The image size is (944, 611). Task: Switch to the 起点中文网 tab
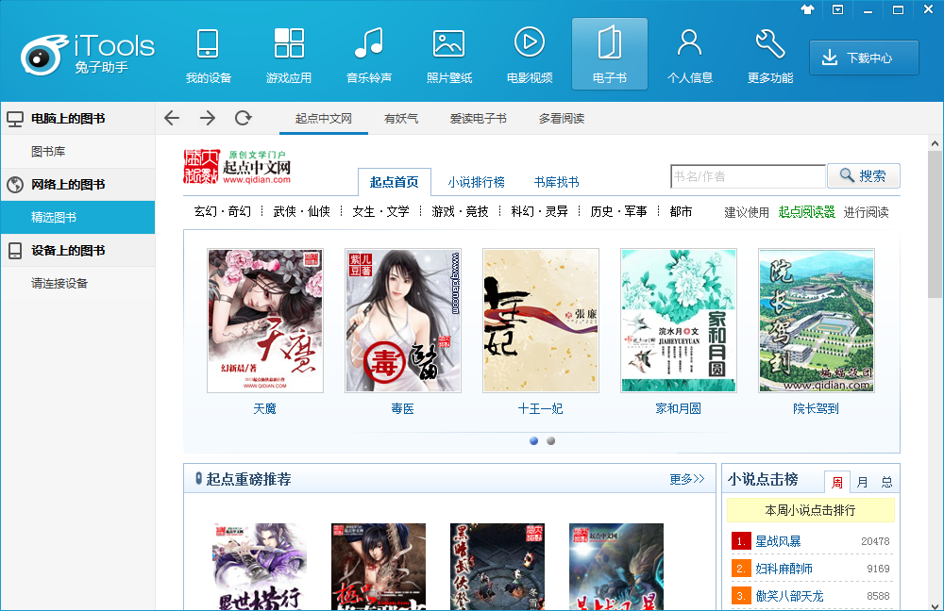pos(323,119)
